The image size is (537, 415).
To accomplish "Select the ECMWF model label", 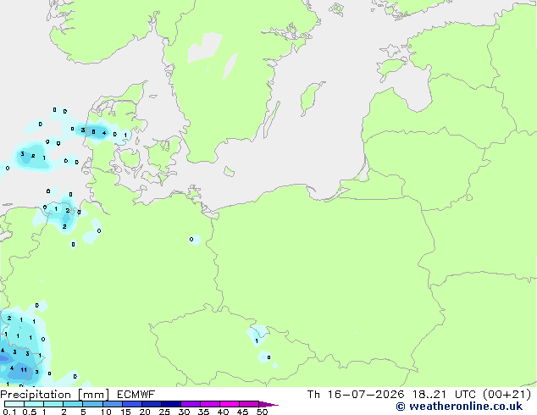I will [x=136, y=395].
